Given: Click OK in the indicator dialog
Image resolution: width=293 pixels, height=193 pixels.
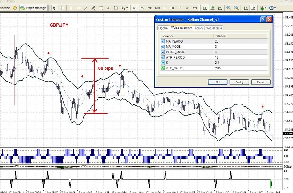Looking at the screenshot, I should click(x=218, y=82).
